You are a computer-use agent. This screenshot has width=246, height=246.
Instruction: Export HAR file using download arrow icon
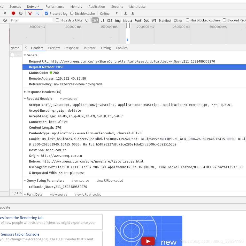(133, 13)
